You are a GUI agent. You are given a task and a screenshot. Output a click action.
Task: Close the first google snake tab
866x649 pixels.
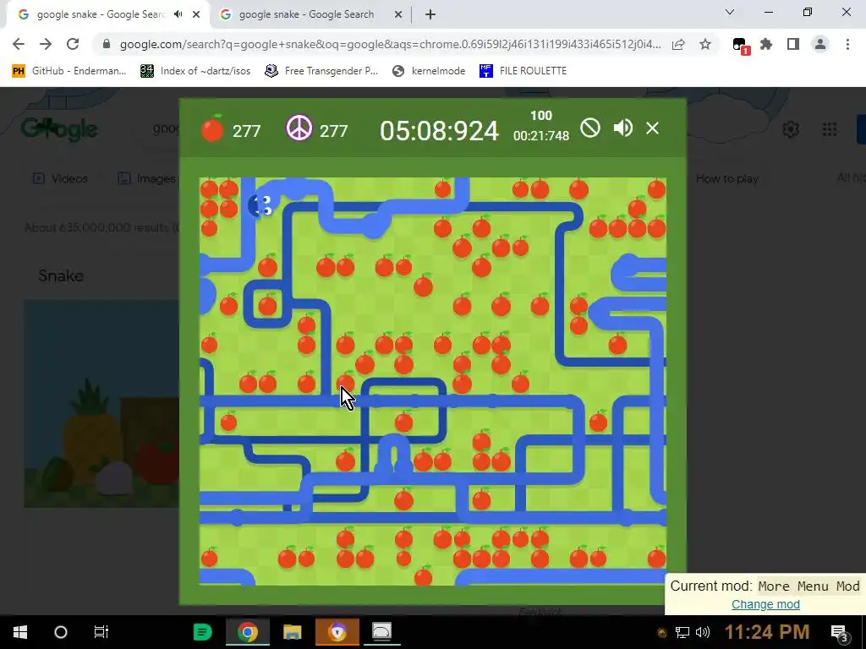[x=196, y=14]
